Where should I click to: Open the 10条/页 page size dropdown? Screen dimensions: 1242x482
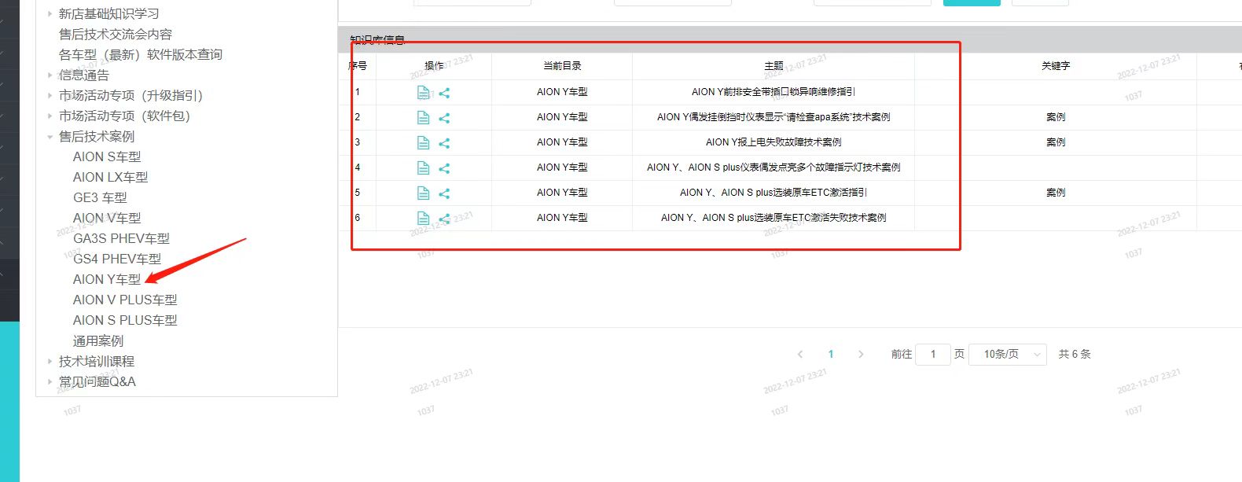click(x=1007, y=355)
